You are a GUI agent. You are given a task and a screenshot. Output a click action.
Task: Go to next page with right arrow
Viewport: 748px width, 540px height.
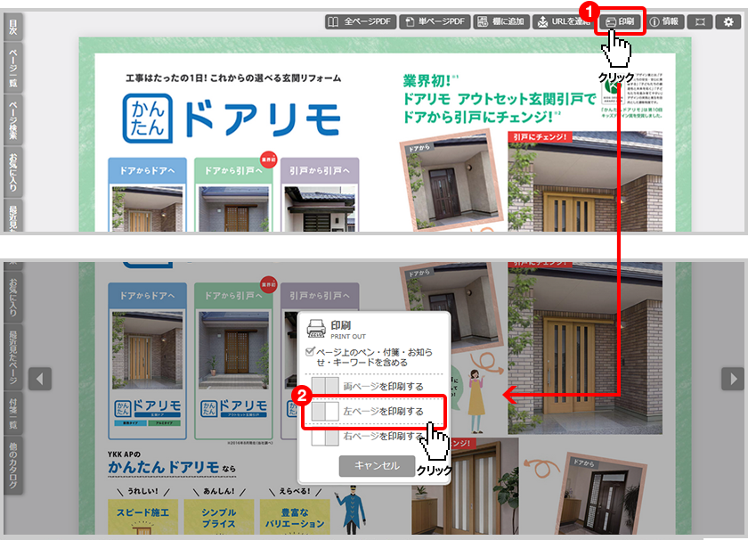pos(732,379)
